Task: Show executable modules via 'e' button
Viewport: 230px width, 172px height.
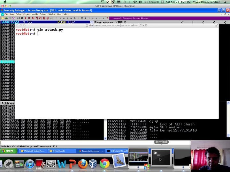Action: 60,18
